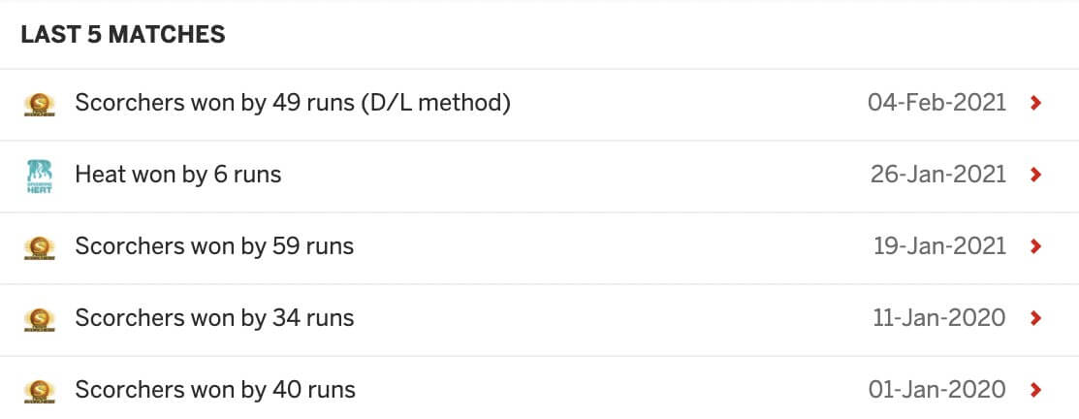Select the 26-Jan-2021 date text

(937, 175)
